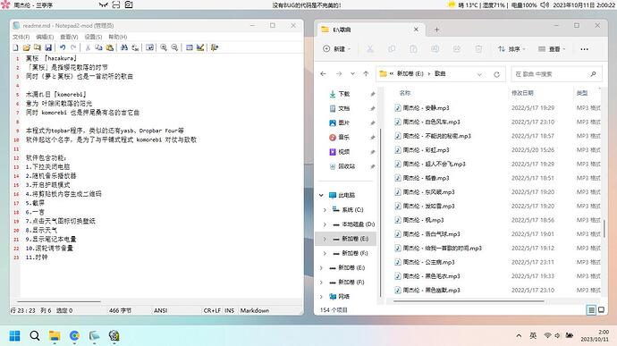Click the speaker volume icon in top bar
The height and width of the screenshot is (346, 617).
coord(545,5)
